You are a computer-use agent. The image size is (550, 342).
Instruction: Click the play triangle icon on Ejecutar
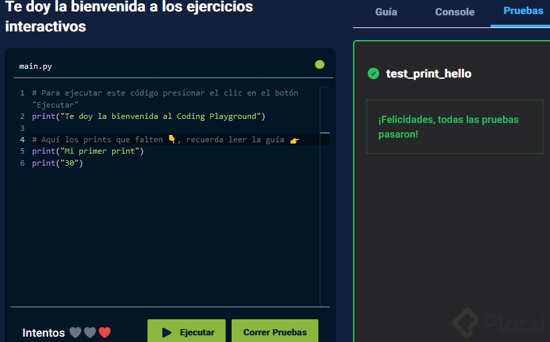(x=167, y=332)
